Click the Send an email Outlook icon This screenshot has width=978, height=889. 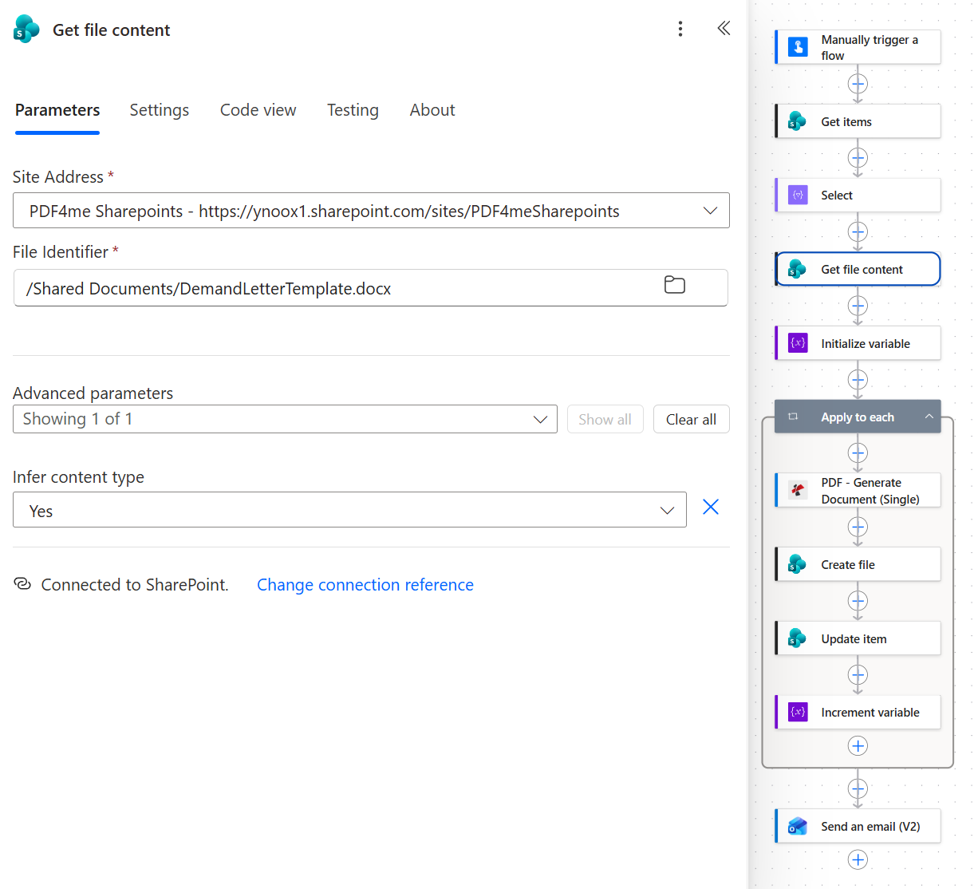[x=798, y=826]
